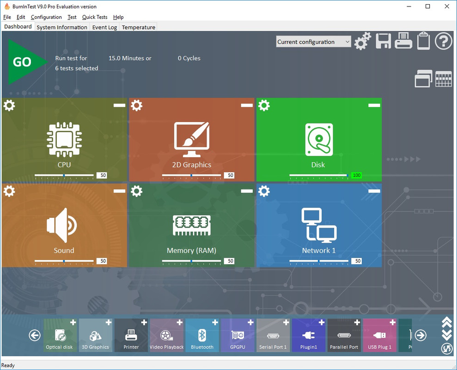This screenshot has height=370, width=457.
Task: Collapse test strip with down chevrons
Action: tap(446, 335)
